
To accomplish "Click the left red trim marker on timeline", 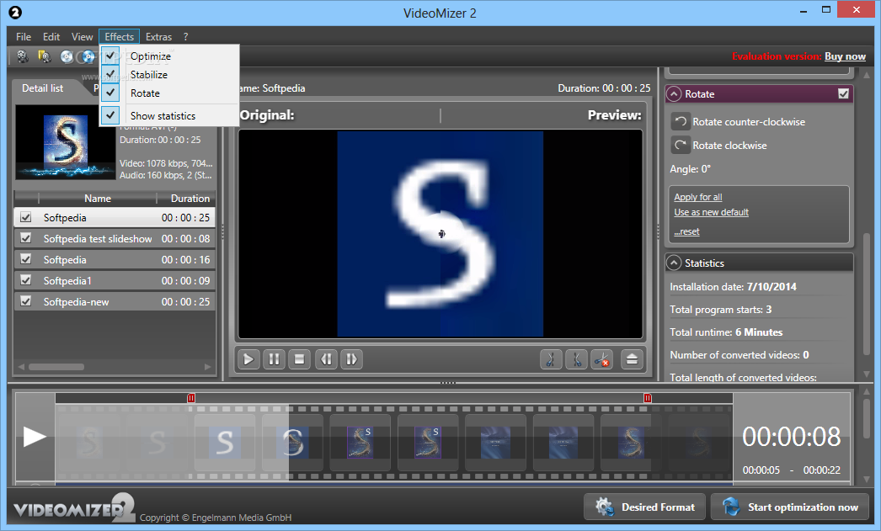I will (x=191, y=398).
